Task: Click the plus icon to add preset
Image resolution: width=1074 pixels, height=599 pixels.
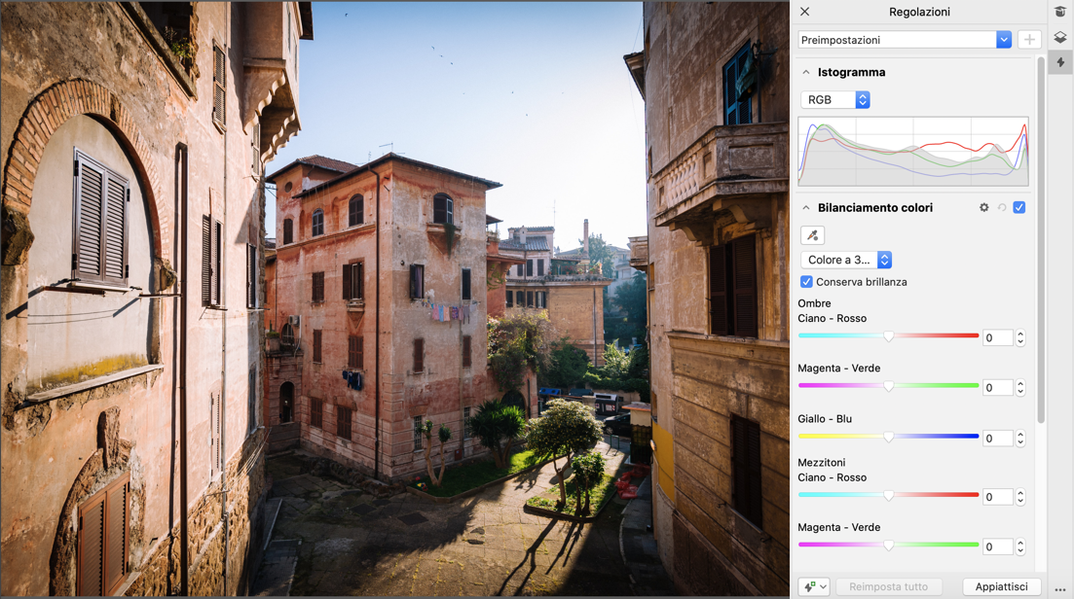Action: point(1028,40)
